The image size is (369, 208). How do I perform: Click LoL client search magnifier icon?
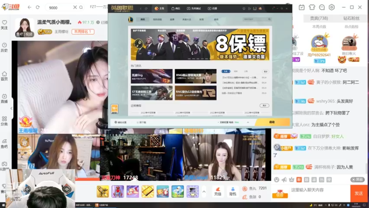[x=269, y=19]
